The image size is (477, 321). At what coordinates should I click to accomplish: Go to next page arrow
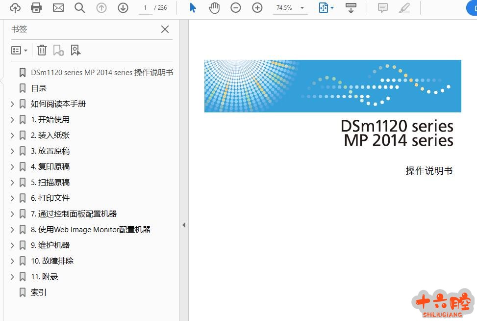tap(123, 8)
